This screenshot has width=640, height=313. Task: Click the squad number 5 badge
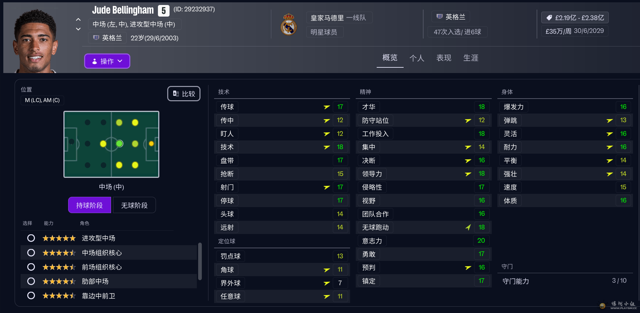(163, 11)
